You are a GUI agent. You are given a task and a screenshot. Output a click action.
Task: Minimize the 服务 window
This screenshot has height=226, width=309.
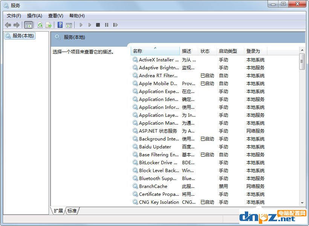[273, 4]
